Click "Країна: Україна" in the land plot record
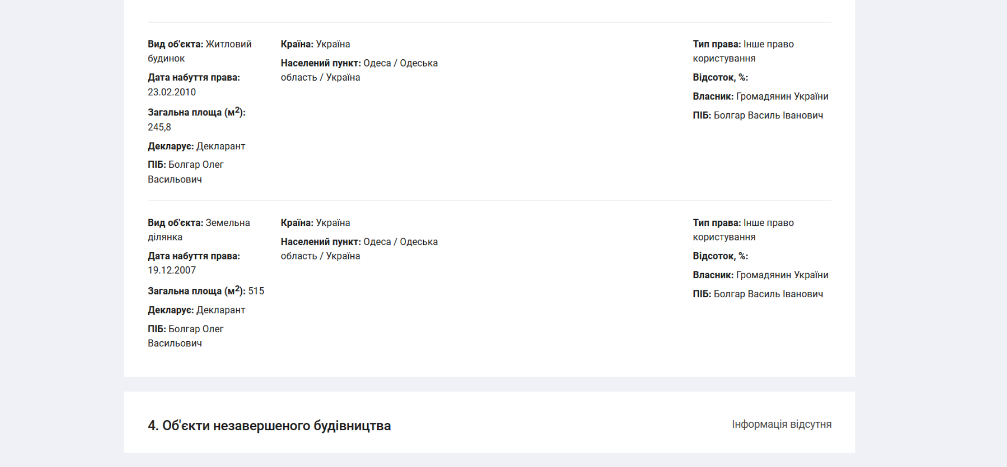The height and width of the screenshot is (467, 1007). [x=315, y=223]
